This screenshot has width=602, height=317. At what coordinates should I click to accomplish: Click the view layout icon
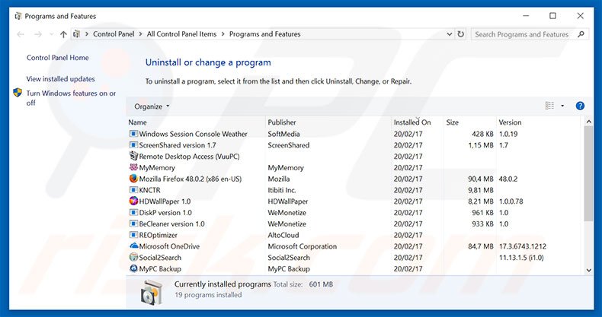click(549, 106)
